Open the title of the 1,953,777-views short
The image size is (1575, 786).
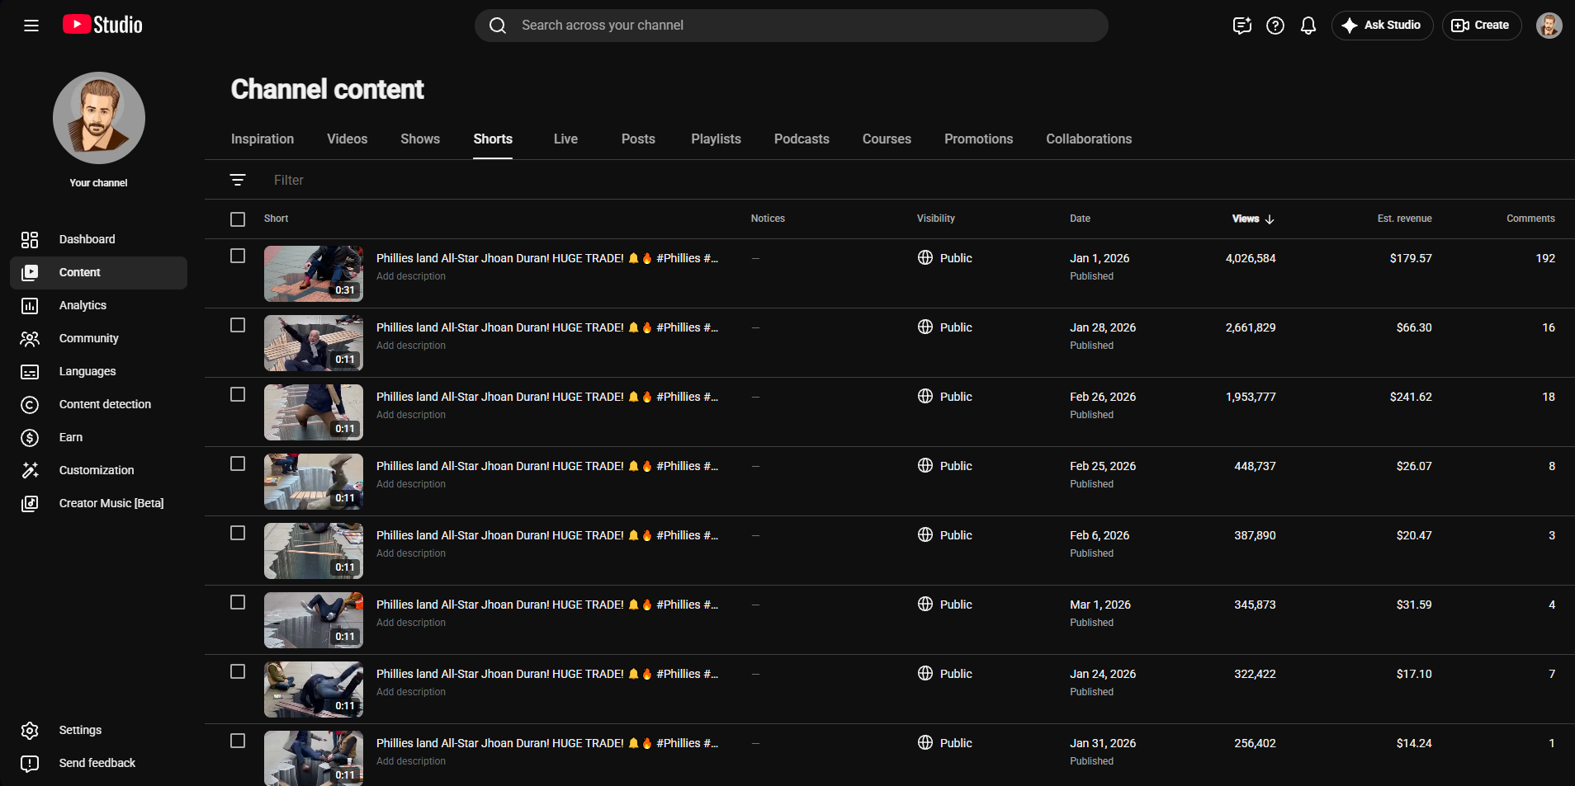(x=547, y=397)
